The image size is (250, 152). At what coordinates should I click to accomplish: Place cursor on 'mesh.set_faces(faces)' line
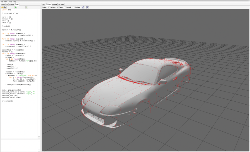pyautogui.click(x=11, y=97)
